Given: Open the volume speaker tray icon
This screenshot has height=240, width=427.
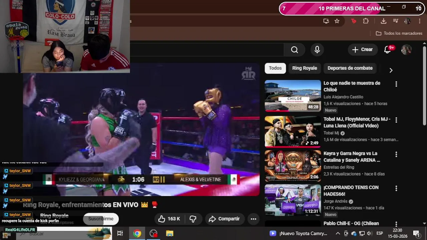Looking at the screenshot, I should 370,233.
